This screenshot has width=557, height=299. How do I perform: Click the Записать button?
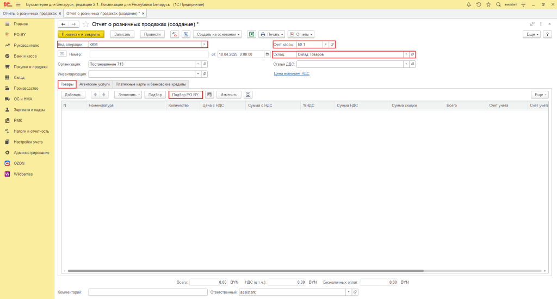point(122,34)
